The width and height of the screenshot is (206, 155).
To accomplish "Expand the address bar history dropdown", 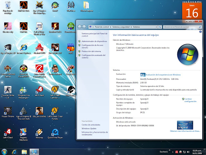I will coord(156,27).
